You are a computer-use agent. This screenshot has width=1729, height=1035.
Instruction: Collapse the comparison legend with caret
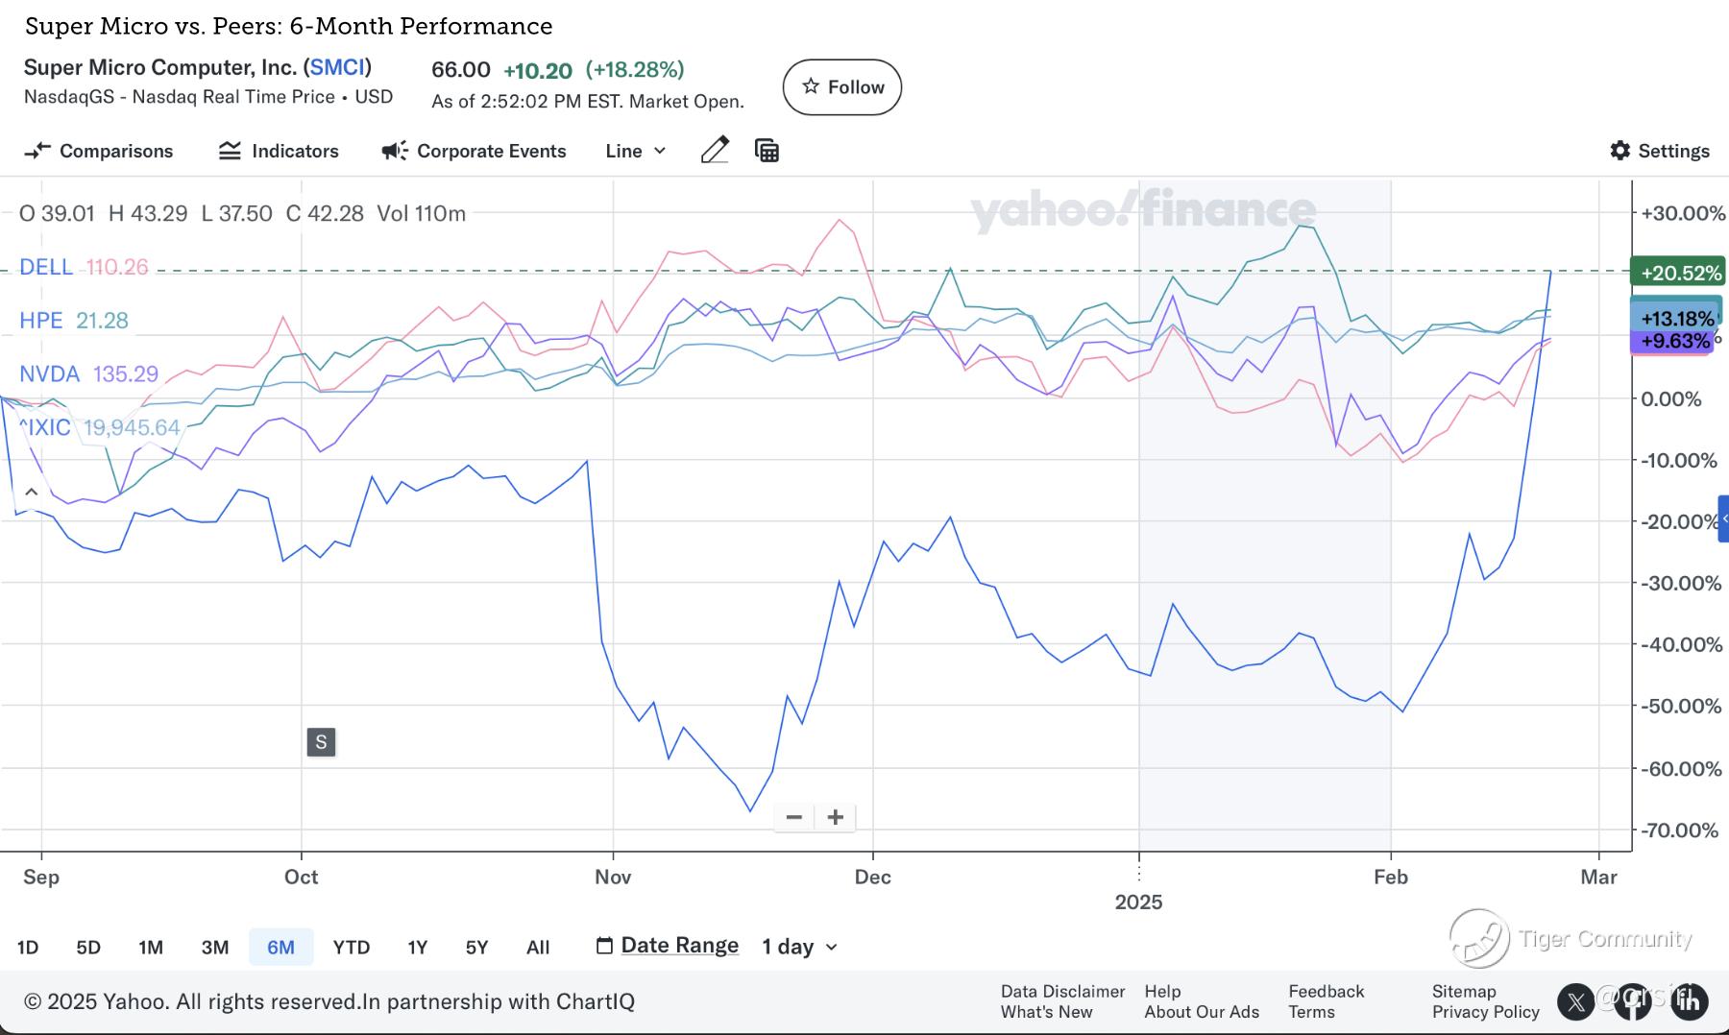(x=31, y=493)
